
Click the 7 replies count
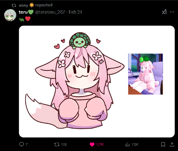[x=27, y=145]
